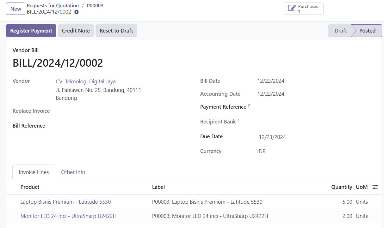Select the Invoice Lines tab
The height and width of the screenshot is (228, 384).
34,172
